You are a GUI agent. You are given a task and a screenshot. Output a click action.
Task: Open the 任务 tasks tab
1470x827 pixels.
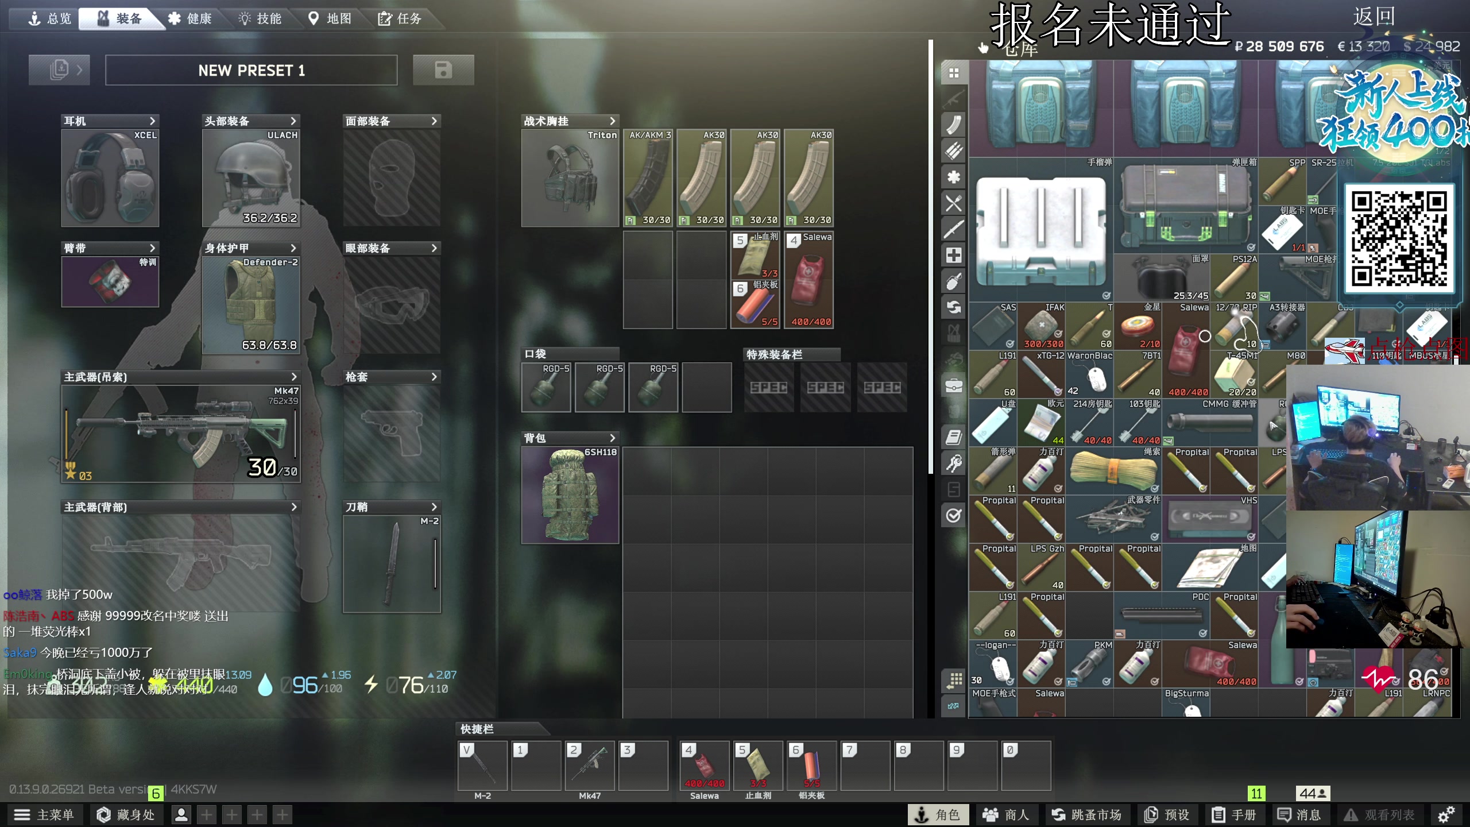click(400, 19)
